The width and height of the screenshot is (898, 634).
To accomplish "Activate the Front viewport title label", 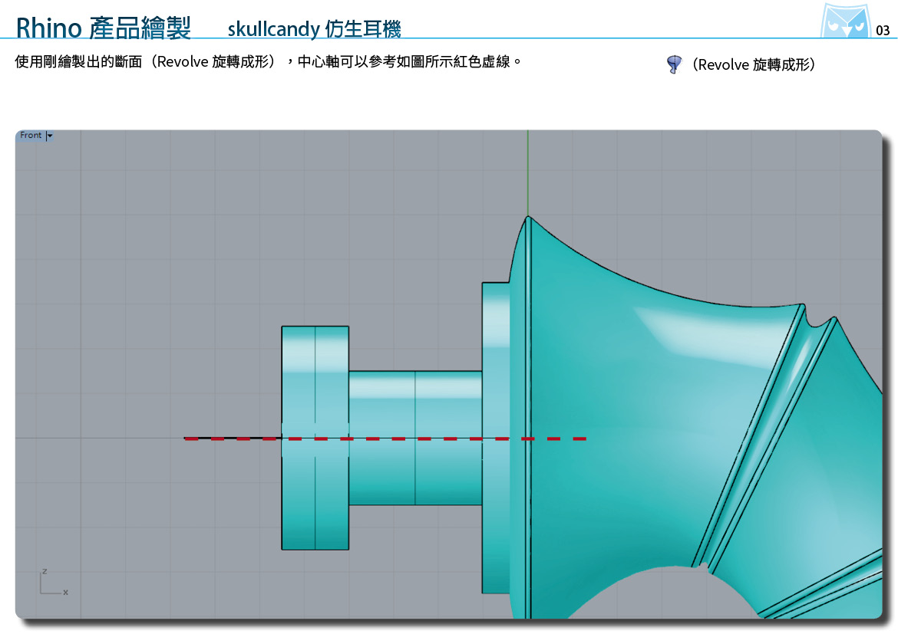I will (x=31, y=135).
